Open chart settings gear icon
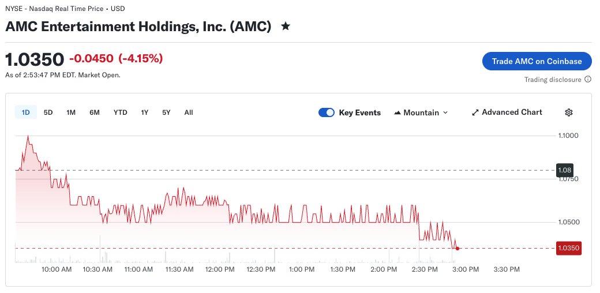The width and height of the screenshot is (600, 293). pos(569,112)
